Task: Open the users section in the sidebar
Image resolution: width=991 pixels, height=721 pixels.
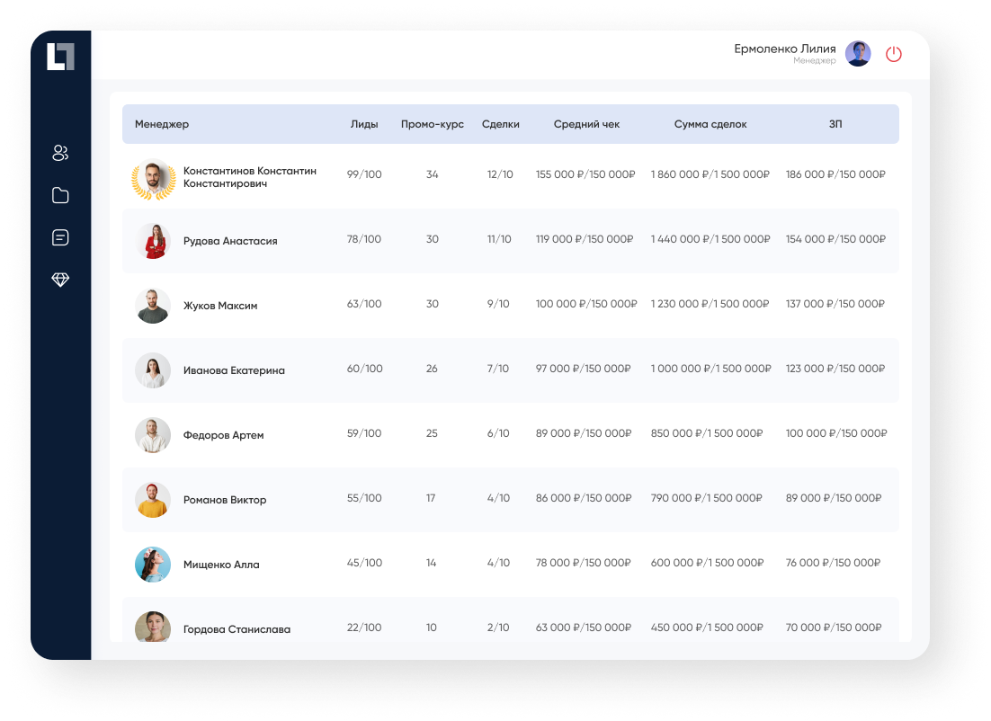Action: point(60,153)
